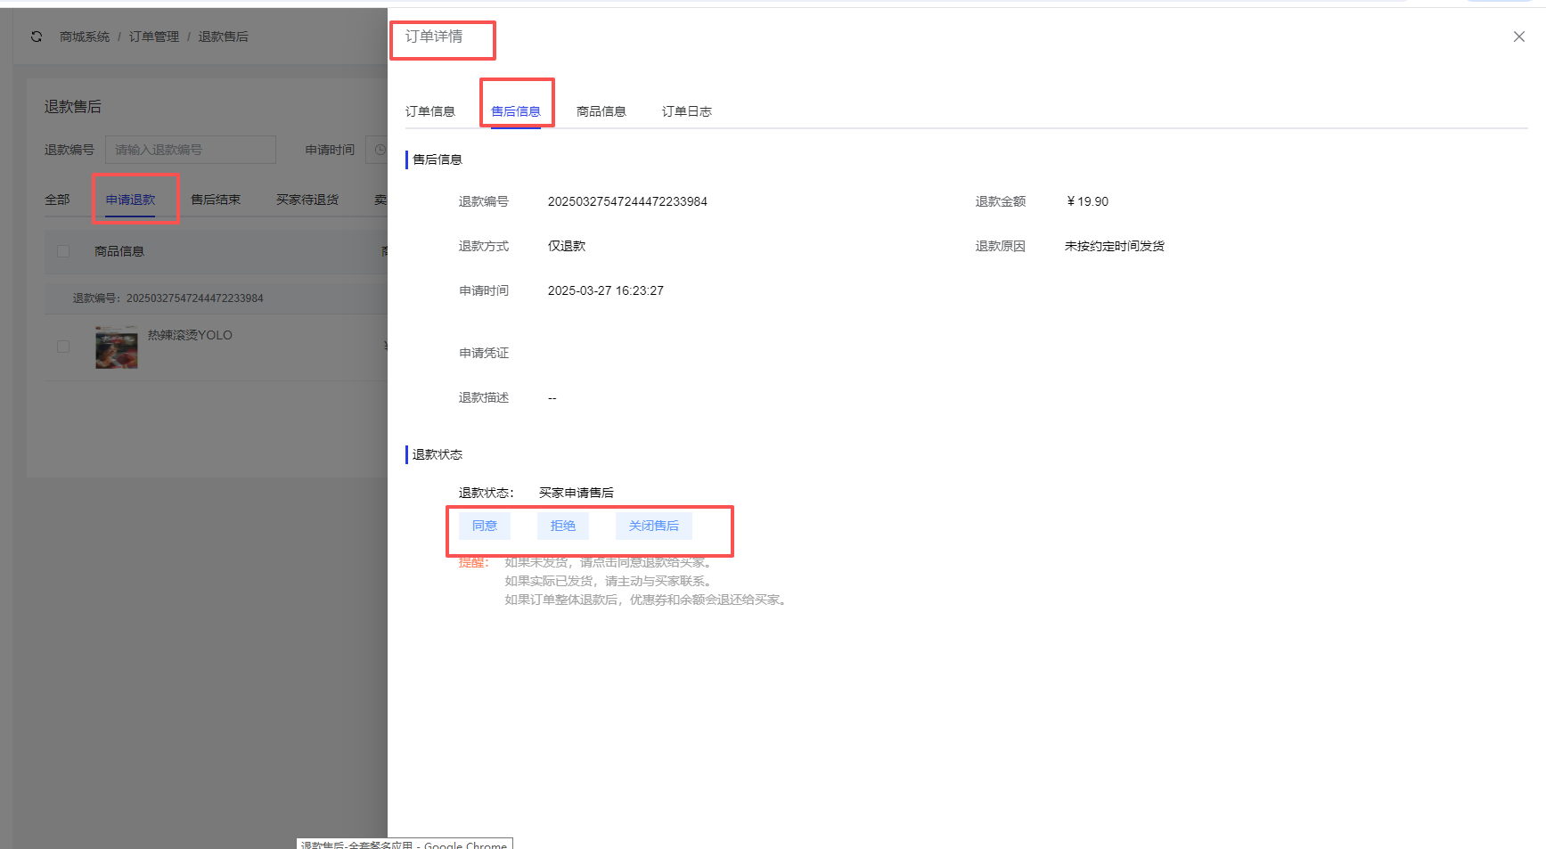Go to 订单管理 in the breadcrumb
This screenshot has height=849, width=1546.
pos(154,37)
